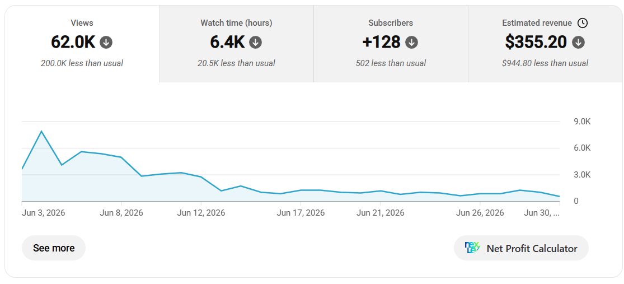
Task: Click the down-arrow icon next to 62.0K views
Action: (x=106, y=42)
